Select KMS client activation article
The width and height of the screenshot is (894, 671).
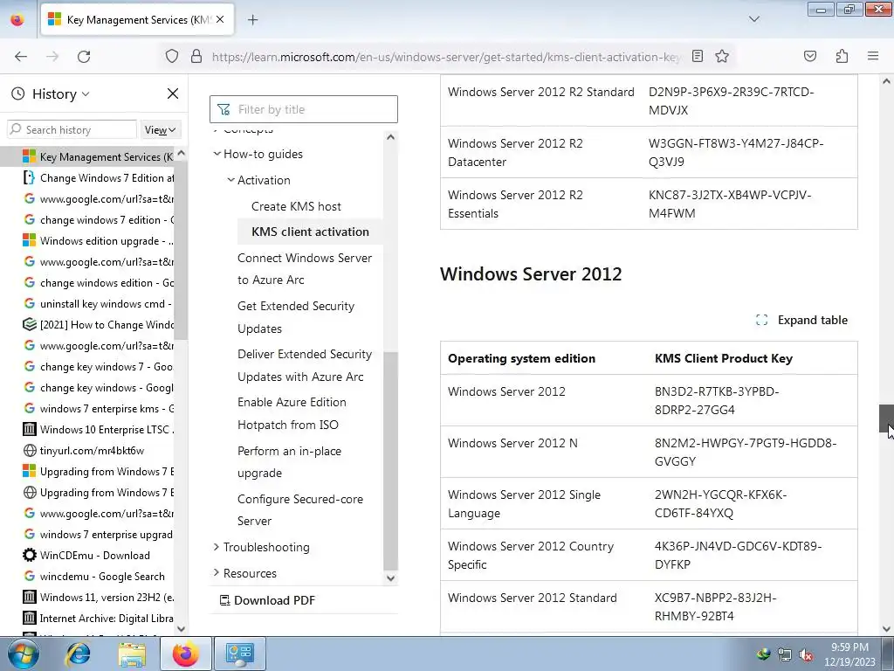[310, 232]
